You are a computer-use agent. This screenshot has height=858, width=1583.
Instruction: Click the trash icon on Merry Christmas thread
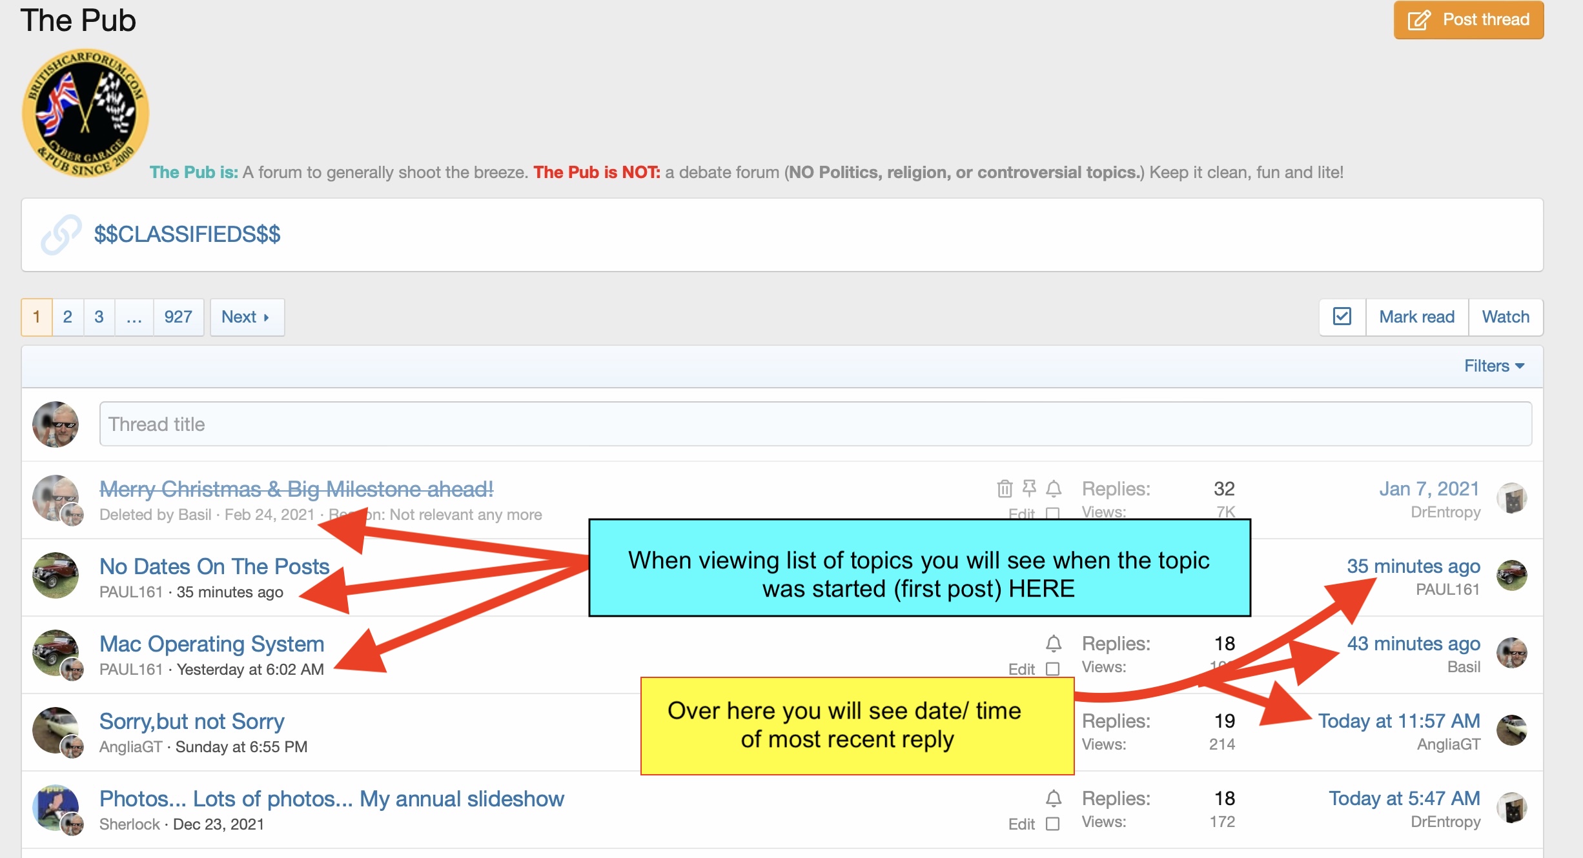pos(1005,488)
